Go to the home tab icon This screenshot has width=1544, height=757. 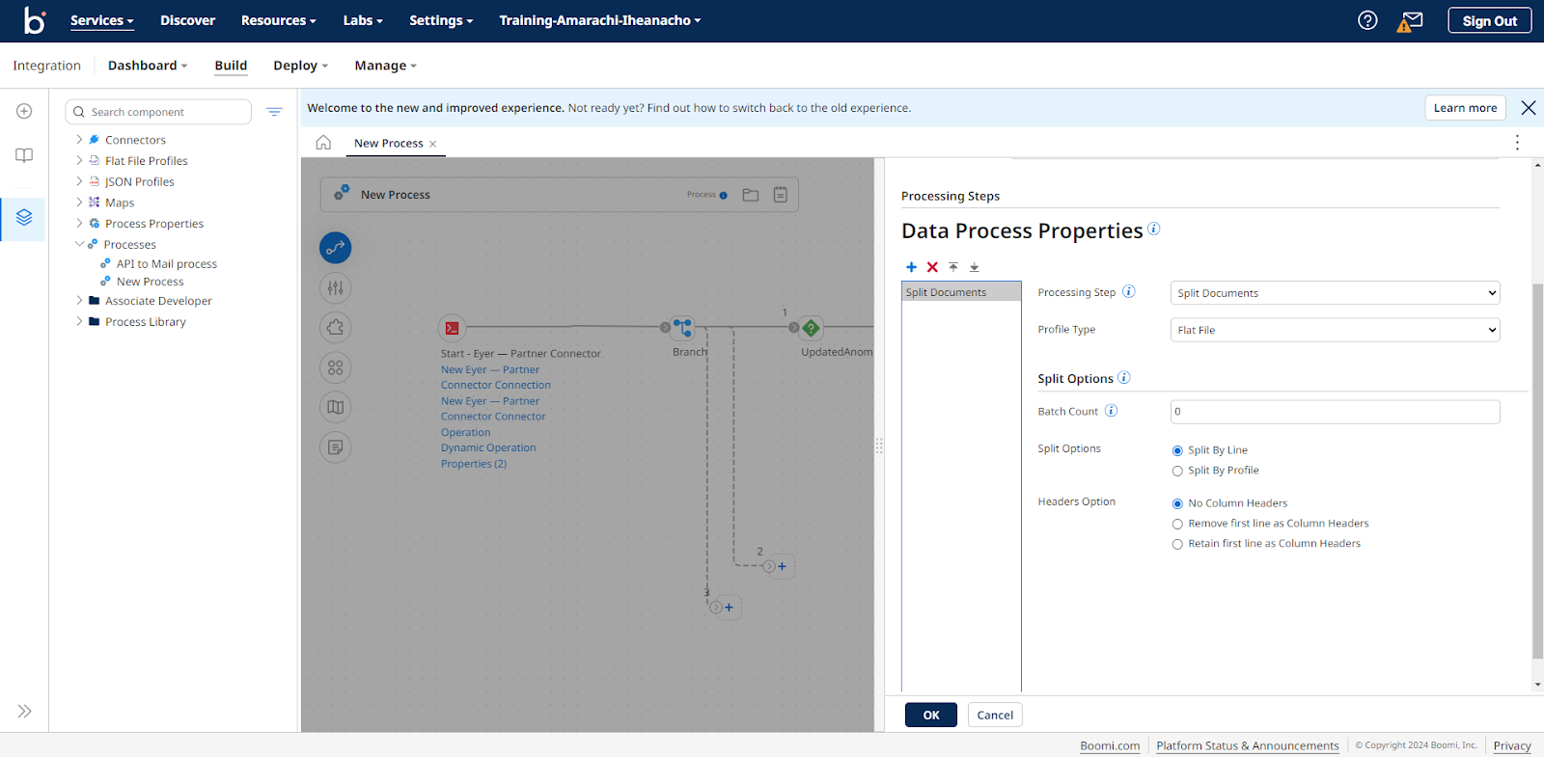pos(323,143)
